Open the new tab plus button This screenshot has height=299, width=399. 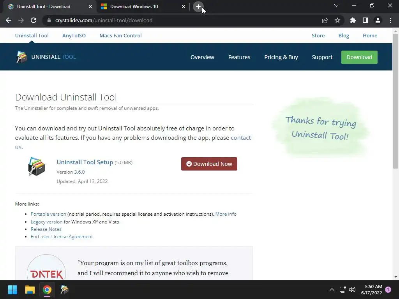pos(198,7)
